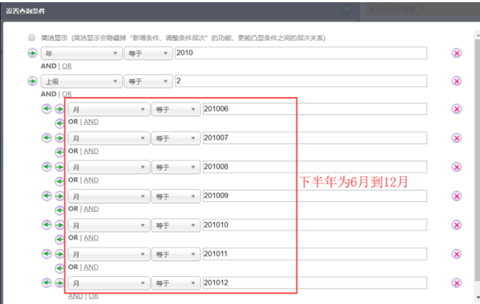Image resolution: width=480 pixels, height=304 pixels.
Task: Click the left arrow beside OR | AND under 201006
Action: [x=59, y=123]
